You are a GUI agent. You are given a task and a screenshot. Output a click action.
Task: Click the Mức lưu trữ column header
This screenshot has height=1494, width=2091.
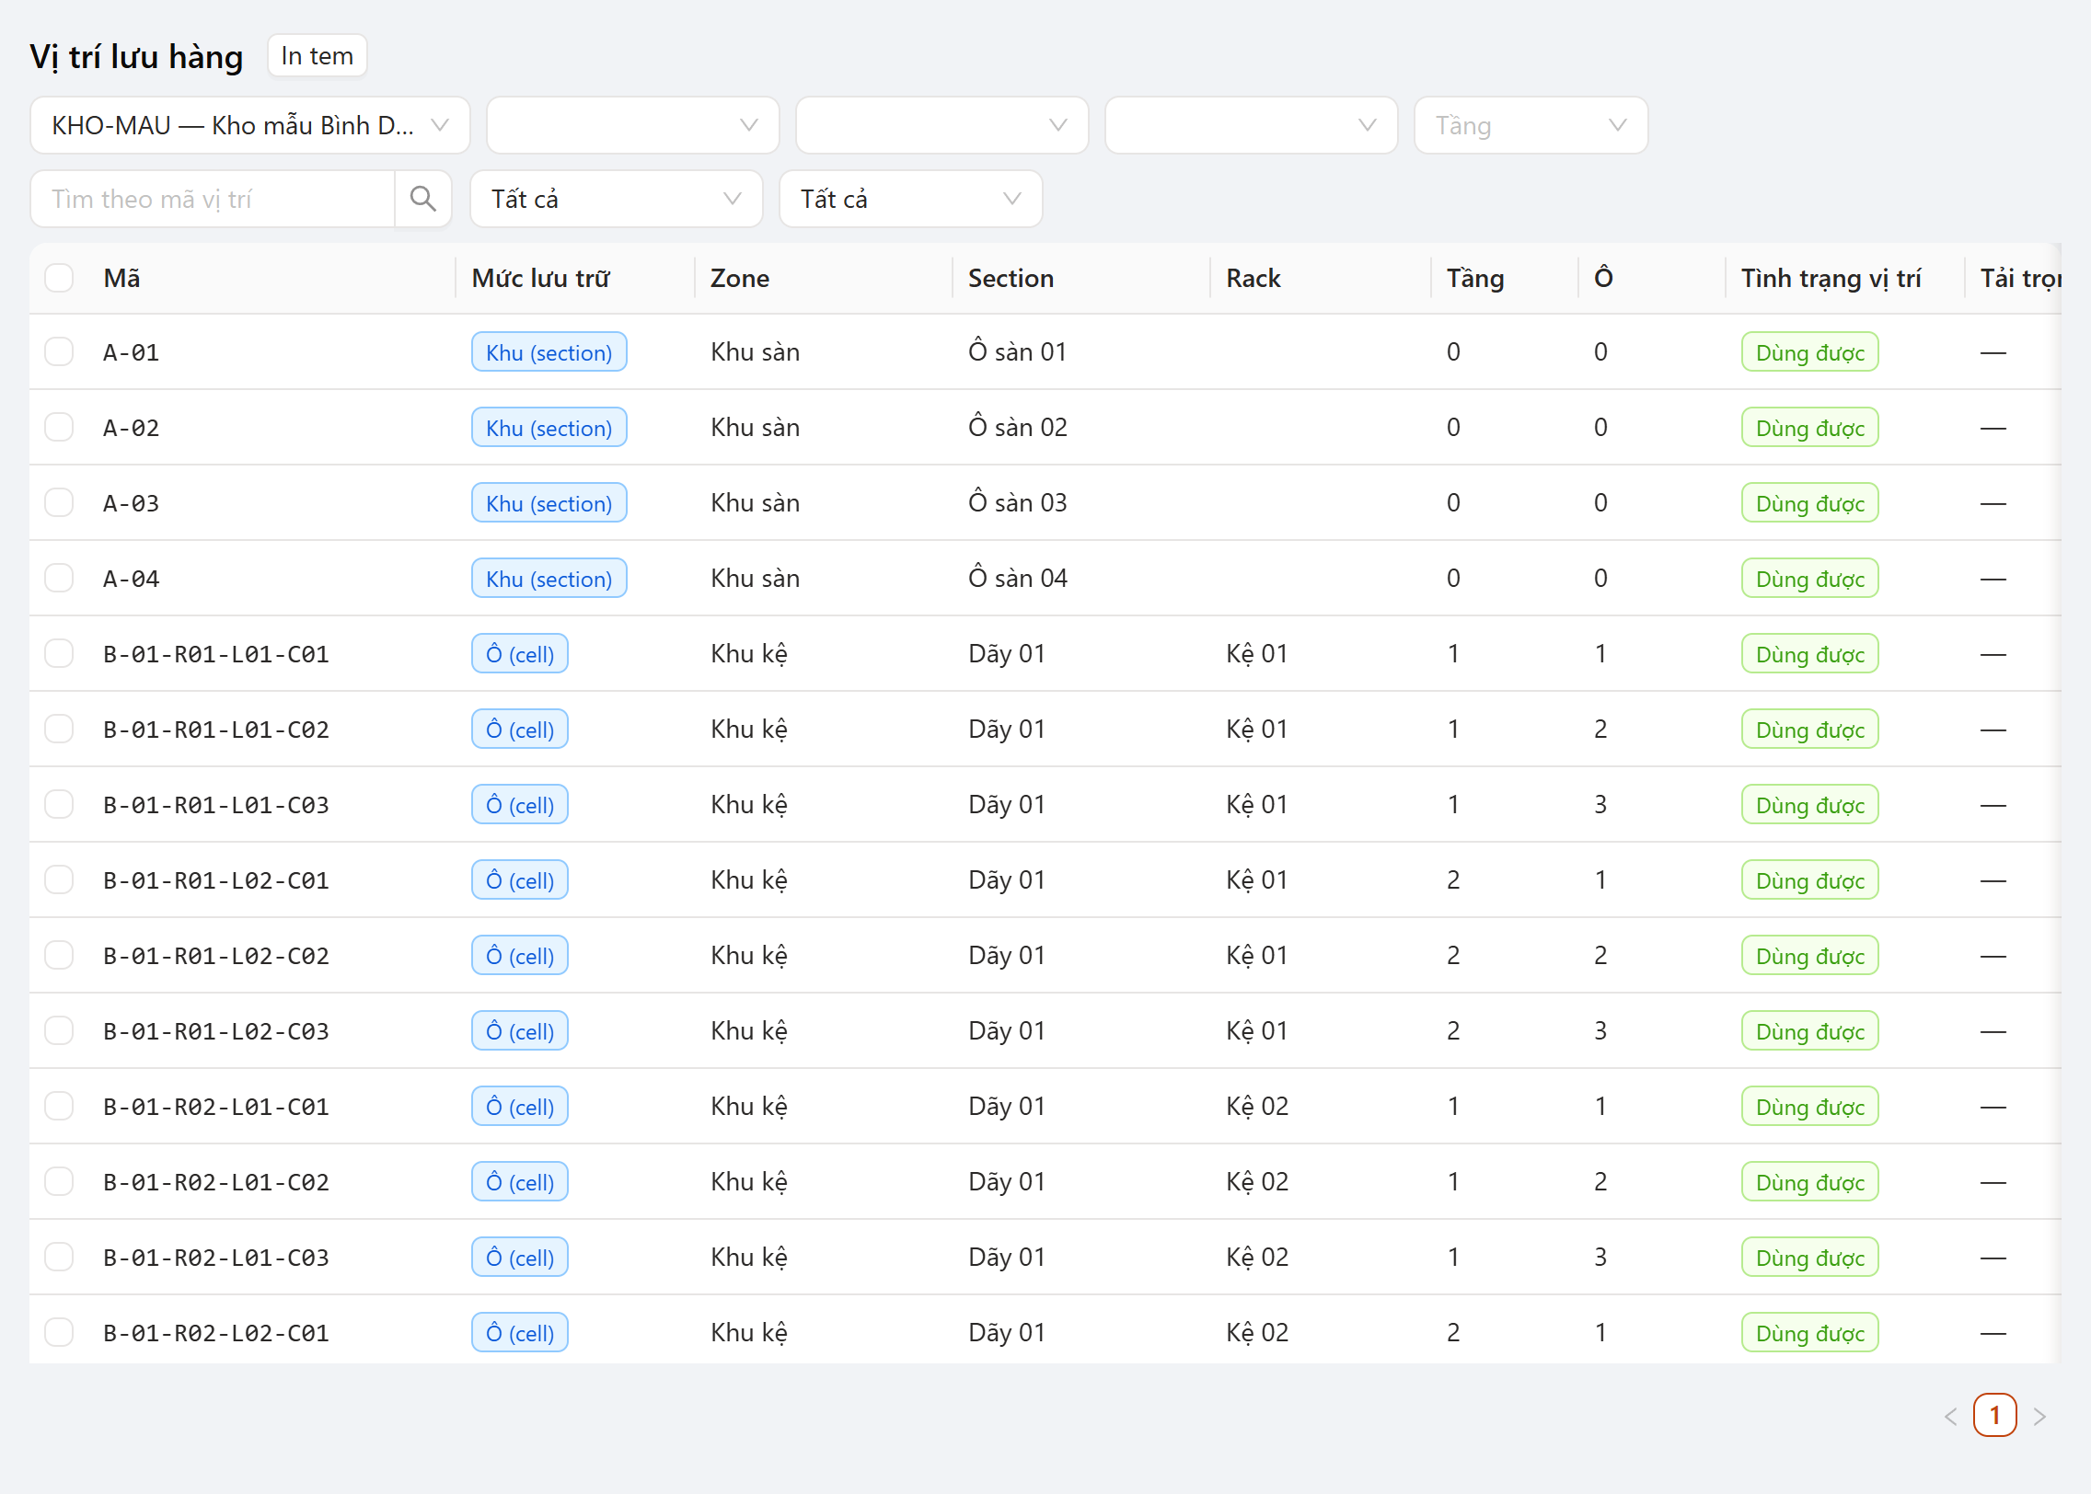pos(540,278)
